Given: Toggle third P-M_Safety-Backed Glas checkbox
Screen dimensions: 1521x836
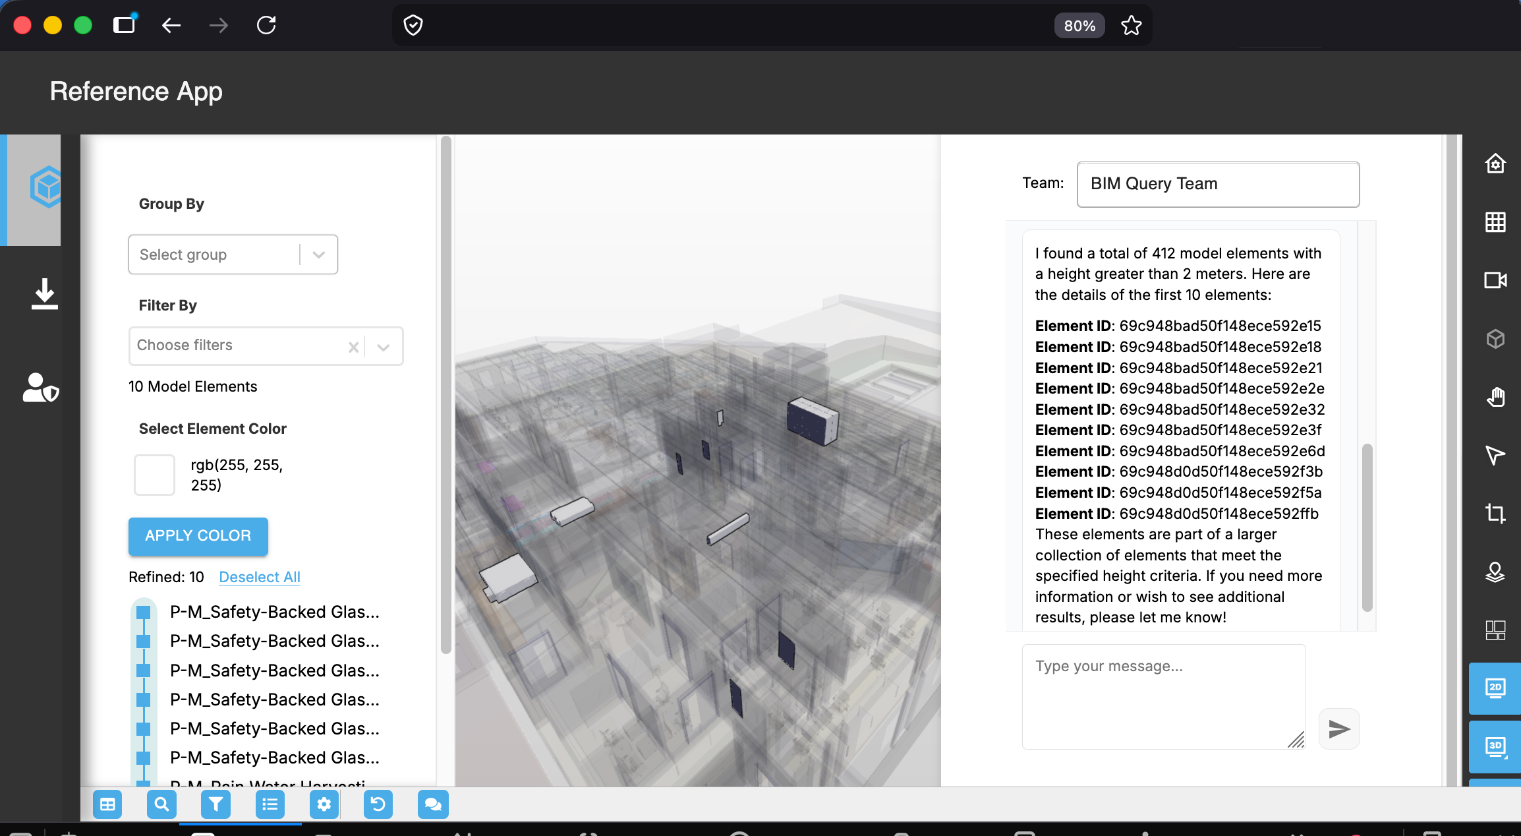Looking at the screenshot, I should (x=143, y=671).
